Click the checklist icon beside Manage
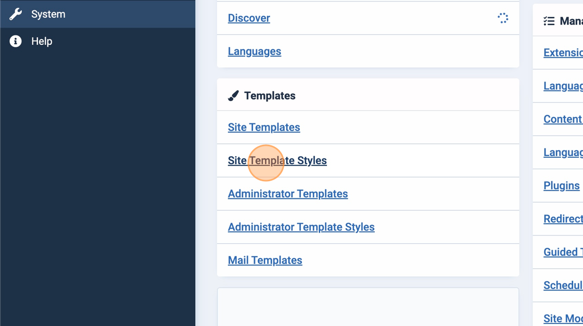The height and width of the screenshot is (326, 583). (549, 21)
